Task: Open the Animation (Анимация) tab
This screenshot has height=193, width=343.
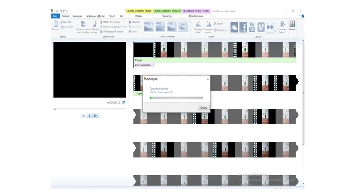Action: tap(78, 16)
